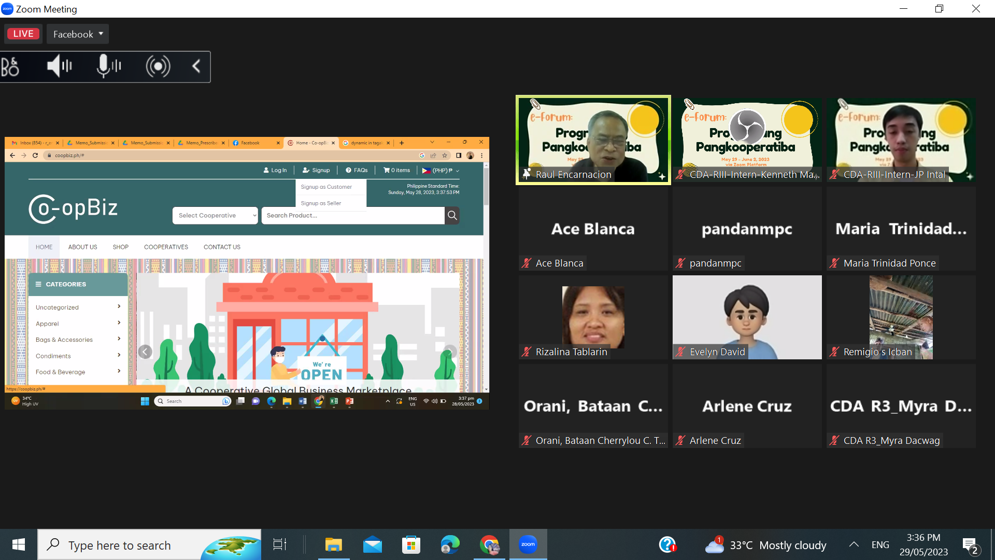
Task: Choose Signup as Seller option
Action: click(321, 203)
